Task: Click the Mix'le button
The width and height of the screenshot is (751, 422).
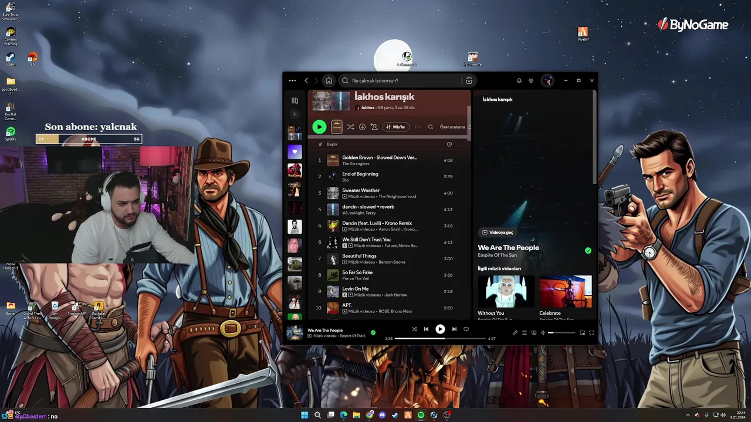Action: click(395, 127)
